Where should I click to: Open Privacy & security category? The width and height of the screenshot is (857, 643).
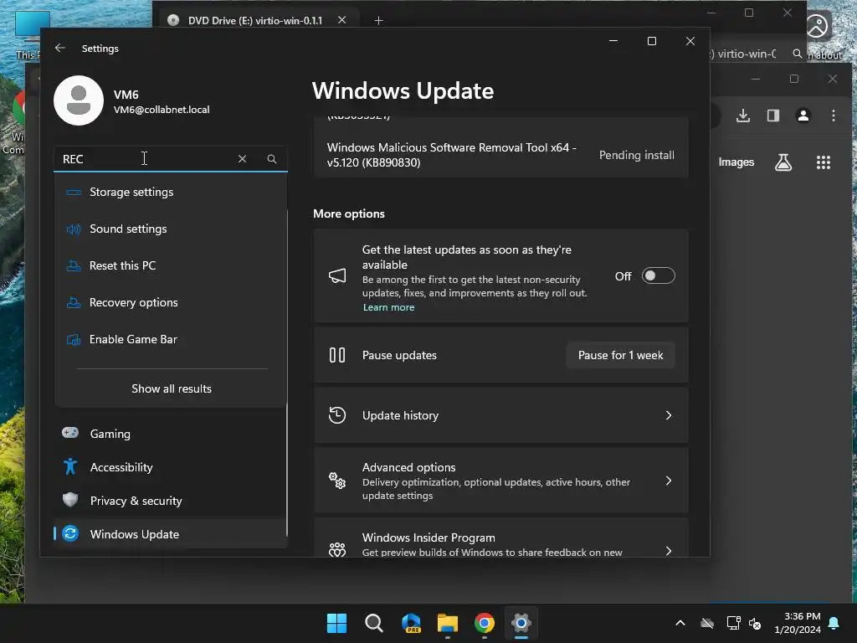tap(170, 501)
